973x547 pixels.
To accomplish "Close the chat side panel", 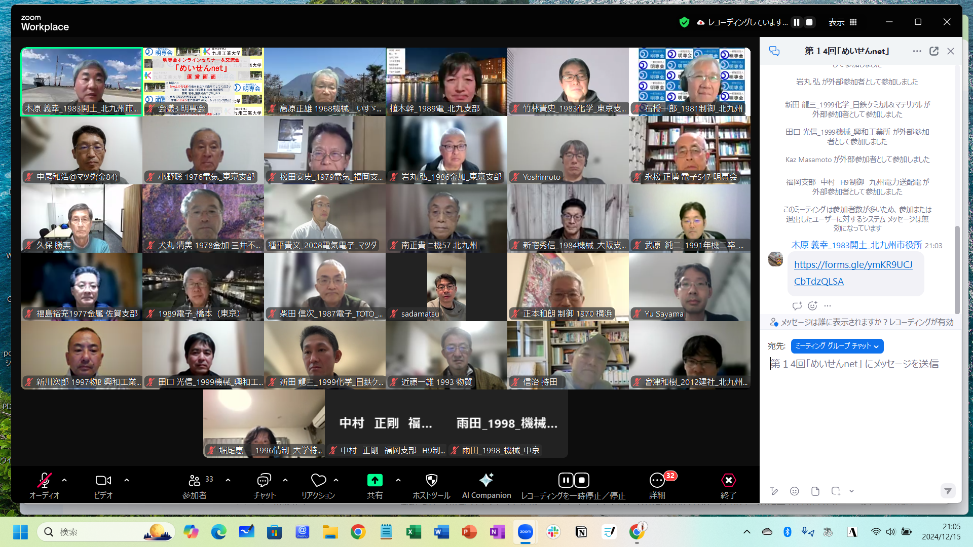I will (951, 51).
